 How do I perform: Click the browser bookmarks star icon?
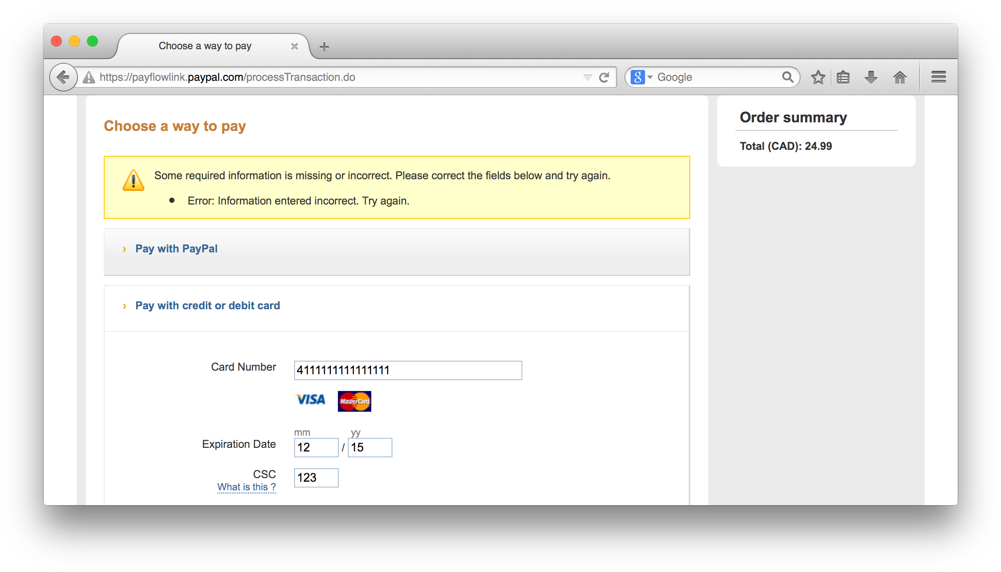[820, 76]
